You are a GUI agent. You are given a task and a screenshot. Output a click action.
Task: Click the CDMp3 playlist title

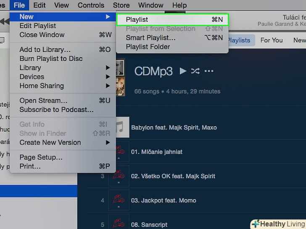click(153, 71)
